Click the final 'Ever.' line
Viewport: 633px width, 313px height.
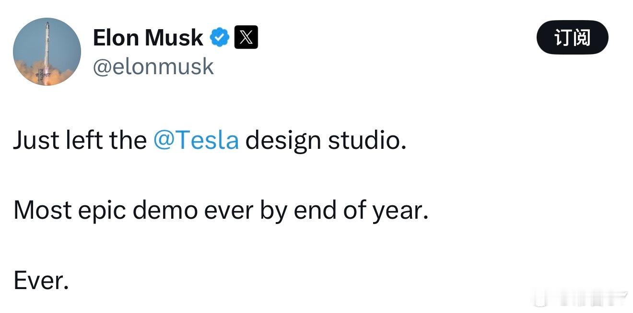(41, 281)
